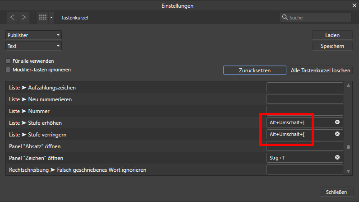This screenshot has width=359, height=202.
Task: Go forward with the right arrow icon
Action: 24,18
